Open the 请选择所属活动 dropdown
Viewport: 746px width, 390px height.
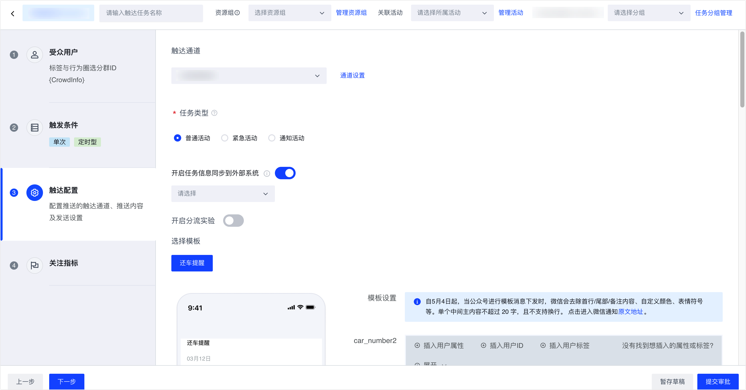[x=452, y=13]
